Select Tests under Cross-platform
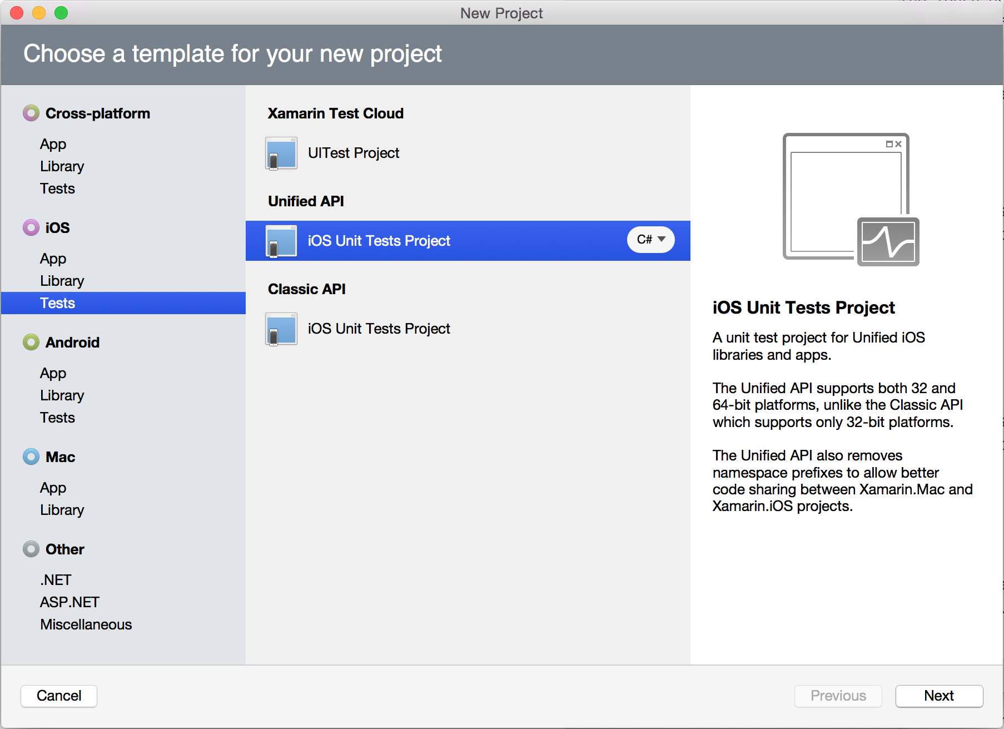Screen dimensions: 1004x729 57,189
